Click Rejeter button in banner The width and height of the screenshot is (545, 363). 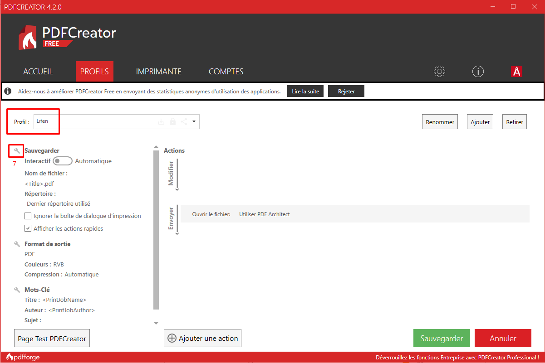pos(346,91)
